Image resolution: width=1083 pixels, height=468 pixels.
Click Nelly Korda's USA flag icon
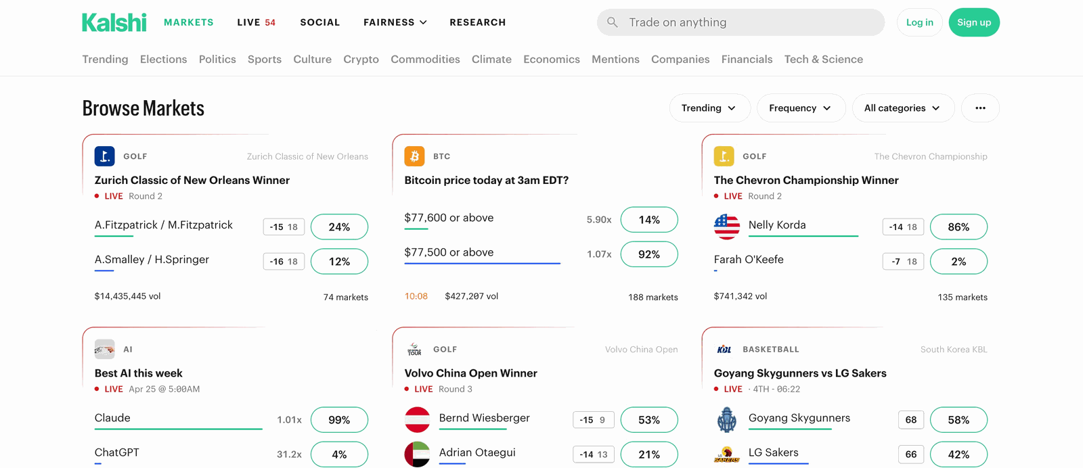coord(727,227)
